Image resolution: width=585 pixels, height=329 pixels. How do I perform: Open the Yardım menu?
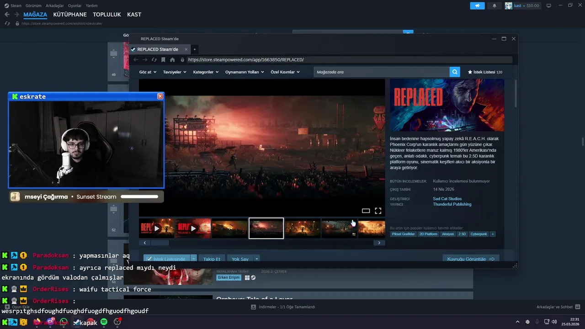tap(92, 6)
